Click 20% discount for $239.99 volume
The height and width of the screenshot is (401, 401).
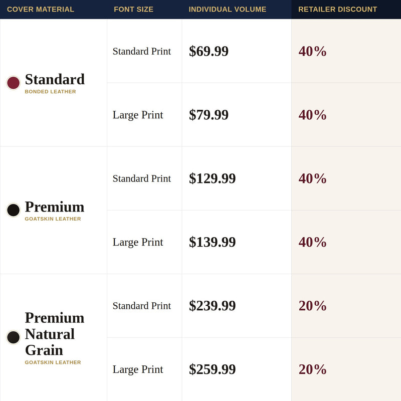pos(312,306)
